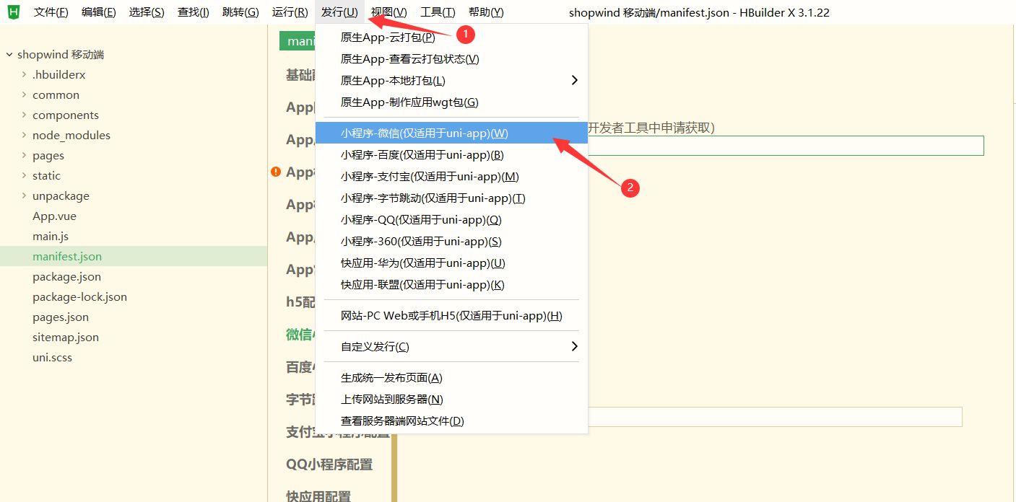Select 小程序-360 publish option
This screenshot has height=502, width=1016.
(x=452, y=241)
